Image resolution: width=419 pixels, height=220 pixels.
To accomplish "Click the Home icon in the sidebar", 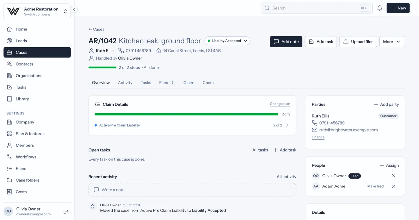I will (x=9, y=29).
